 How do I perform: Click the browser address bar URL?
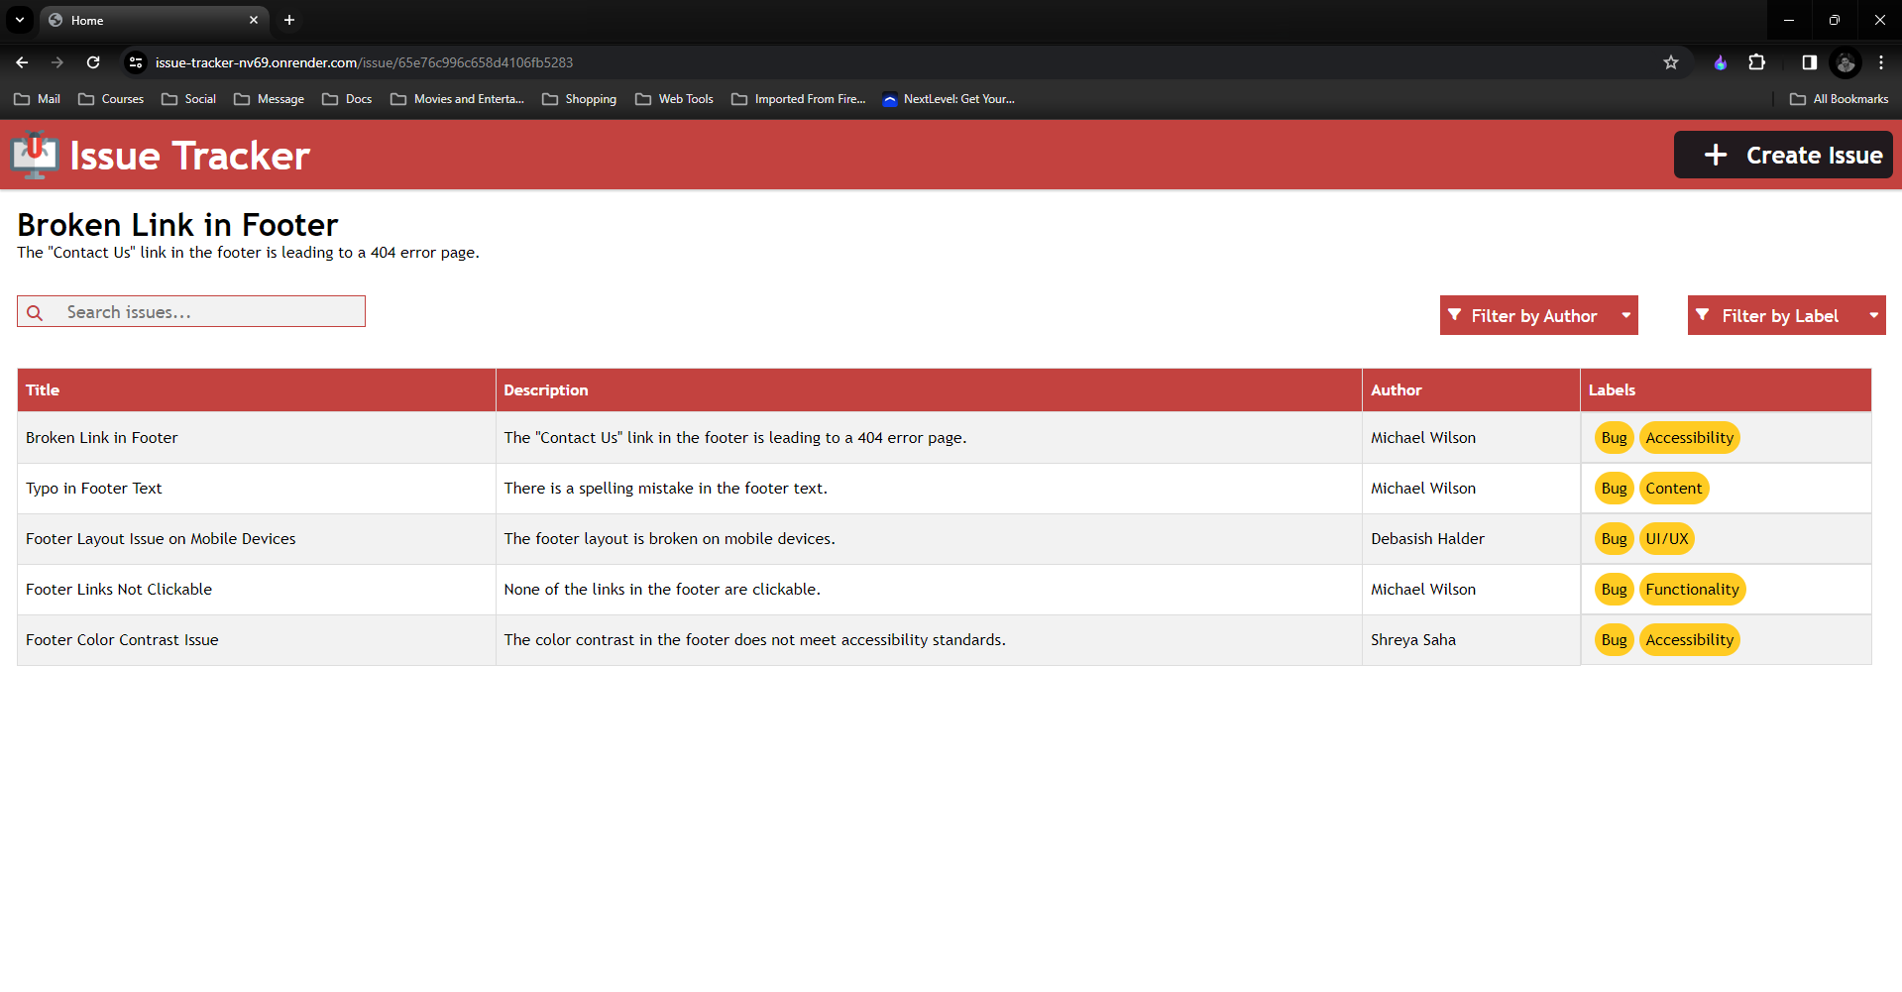click(364, 62)
